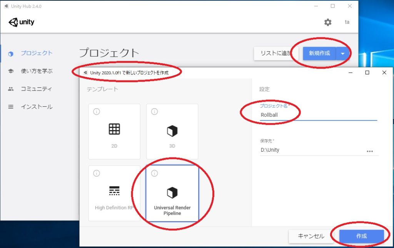Click the 作成 button
The width and height of the screenshot is (394, 248).
click(362, 236)
